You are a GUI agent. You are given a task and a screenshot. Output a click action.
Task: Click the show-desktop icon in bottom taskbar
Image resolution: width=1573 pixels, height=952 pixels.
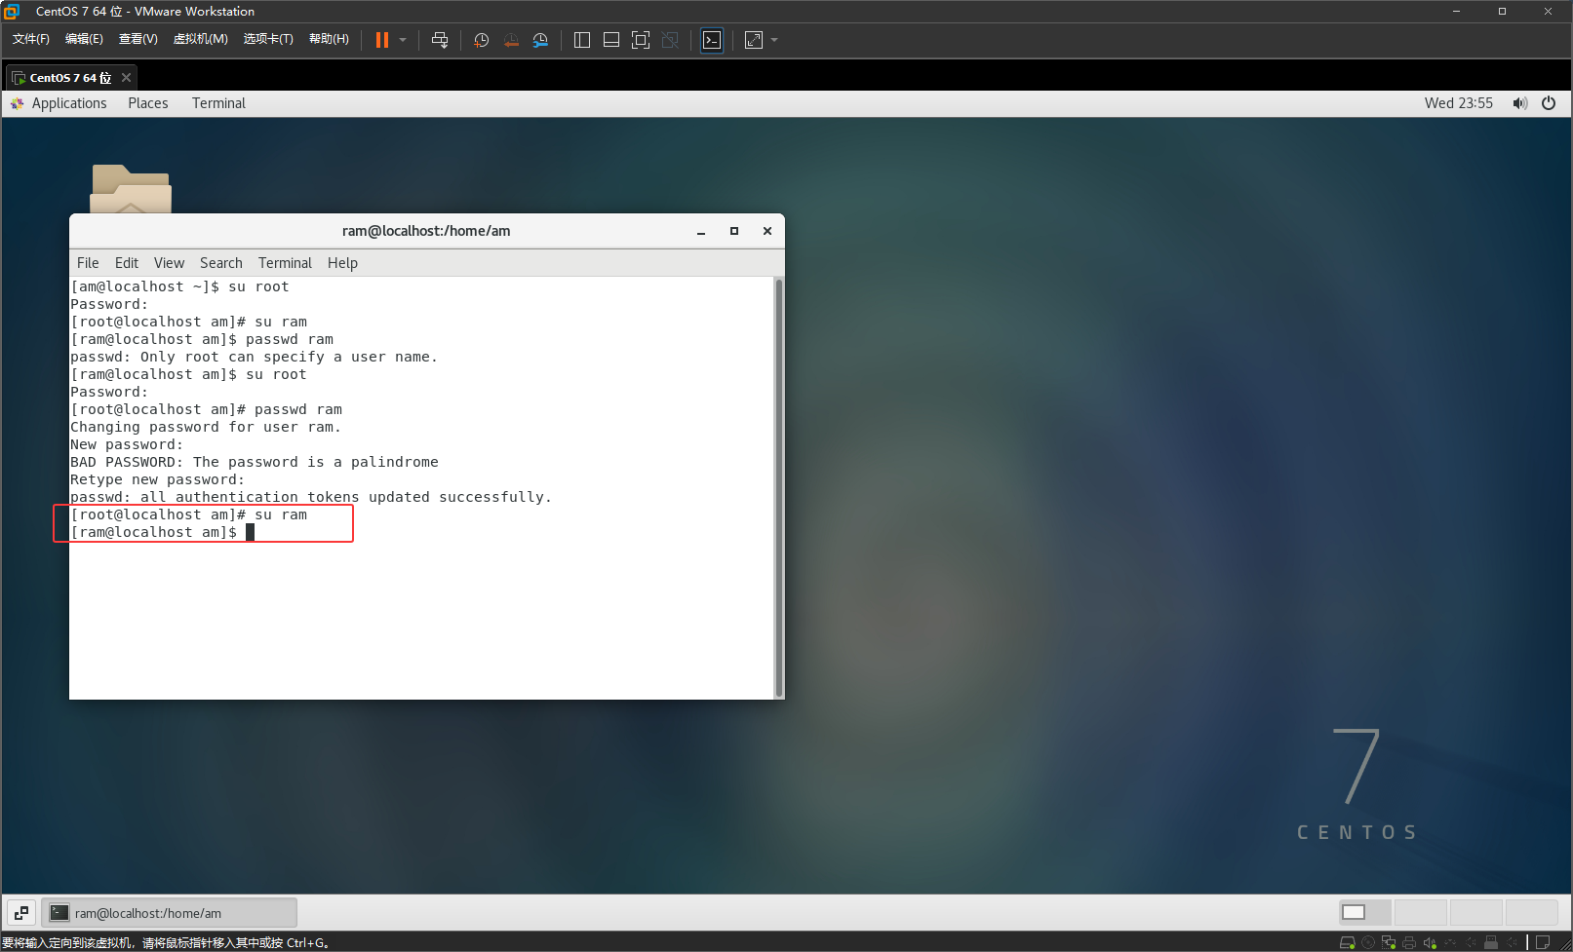click(x=21, y=913)
